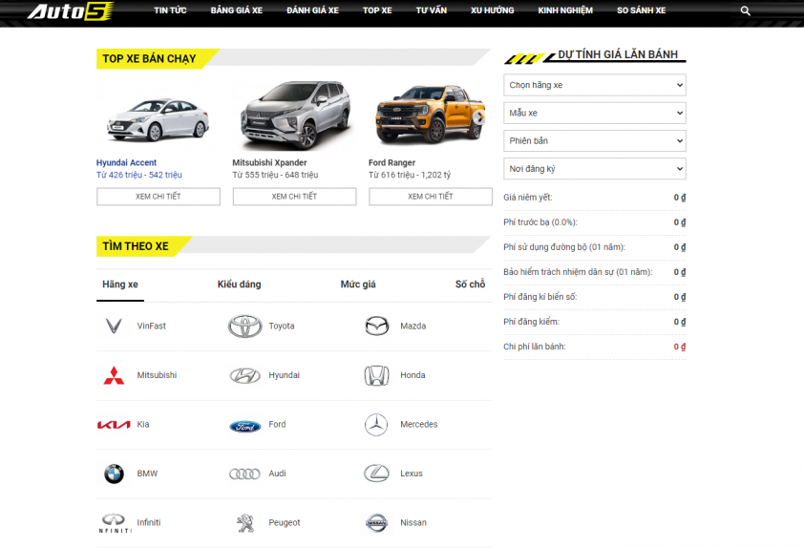Click the Toyota brand name
Image resolution: width=804 pixels, height=548 pixels.
coord(282,327)
